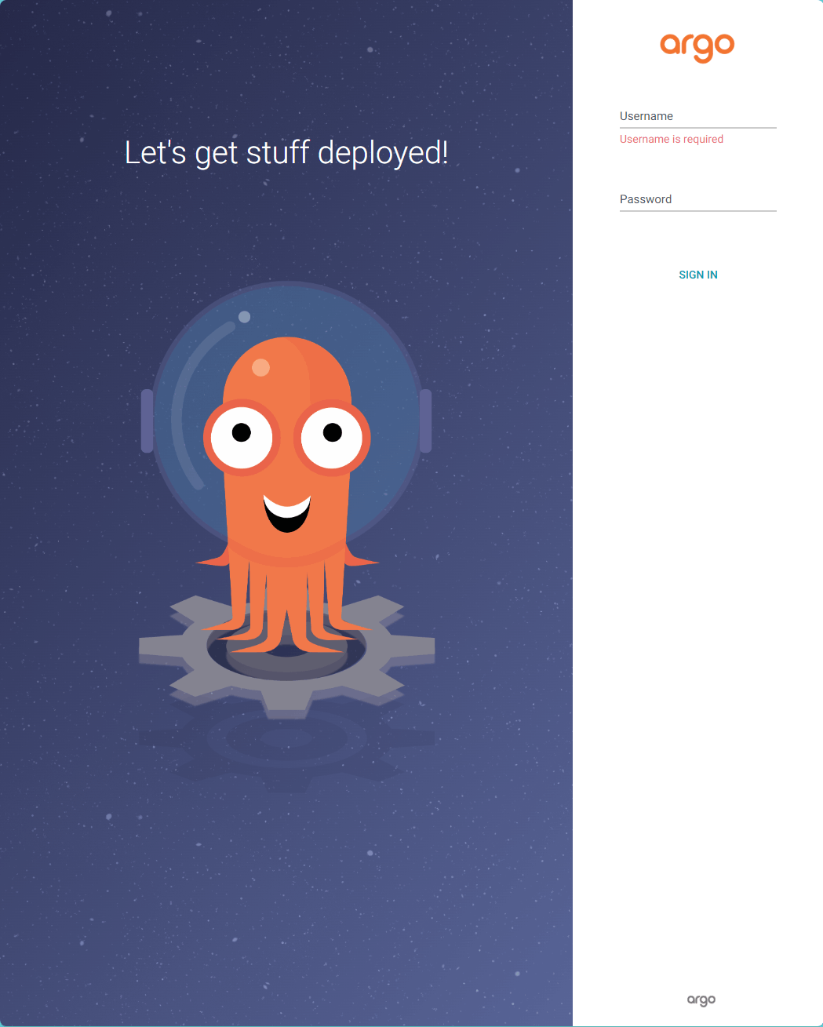
Task: Focus the Password input field
Action: coord(697,200)
